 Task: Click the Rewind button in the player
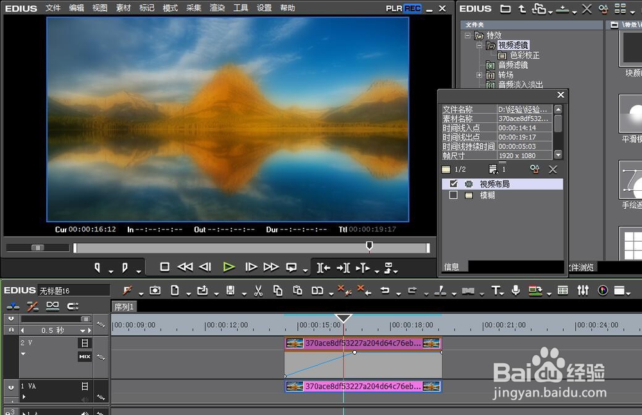click(185, 267)
